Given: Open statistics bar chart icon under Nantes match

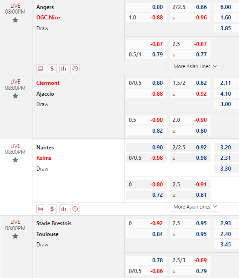Looking at the screenshot, I should 64,209.
